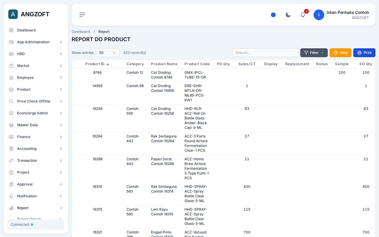
Task: Sort by the Product Name column header
Action: [x=164, y=64]
